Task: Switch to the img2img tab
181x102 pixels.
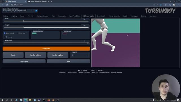Action: coord(14,16)
